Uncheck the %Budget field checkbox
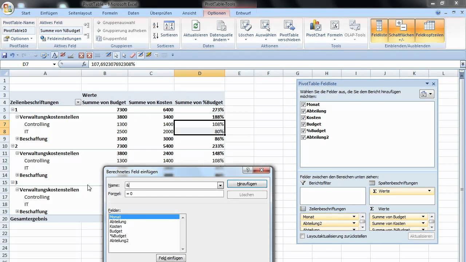The image size is (466, 262). [303, 131]
